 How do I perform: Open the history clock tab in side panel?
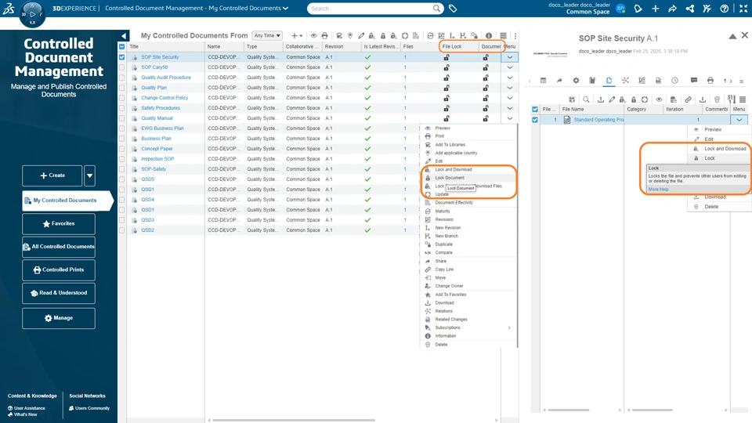pyautogui.click(x=674, y=81)
